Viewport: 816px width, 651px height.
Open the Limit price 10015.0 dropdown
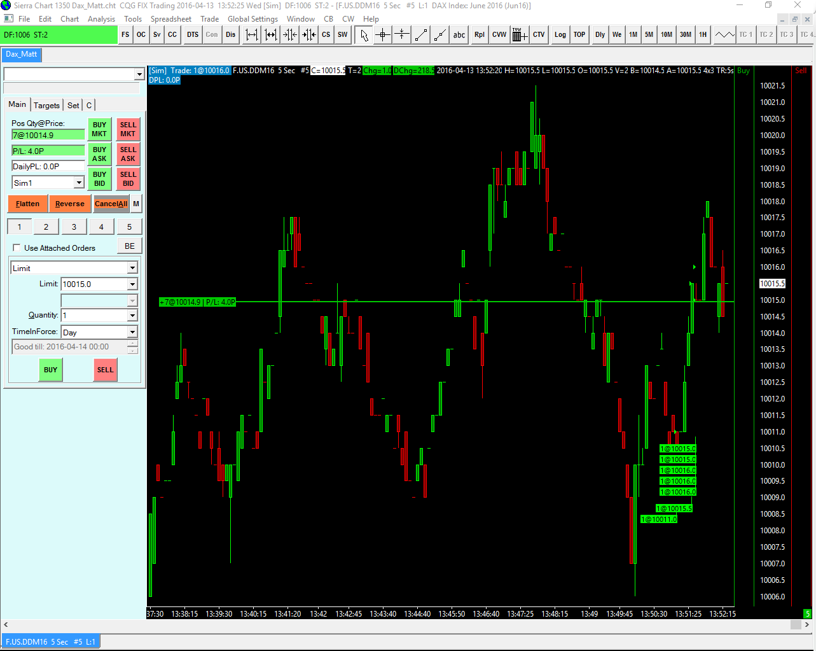point(133,284)
